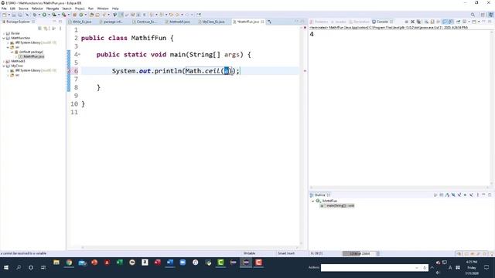Click Run Garbage Collector icon in status bar
Viewport: 495px width, 278px height.
tap(378, 253)
